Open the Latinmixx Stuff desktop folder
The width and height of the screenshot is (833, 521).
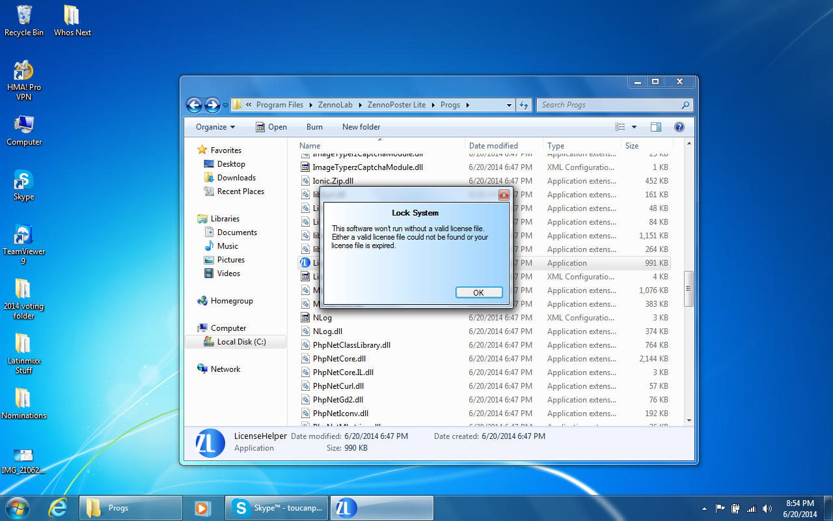pos(24,354)
